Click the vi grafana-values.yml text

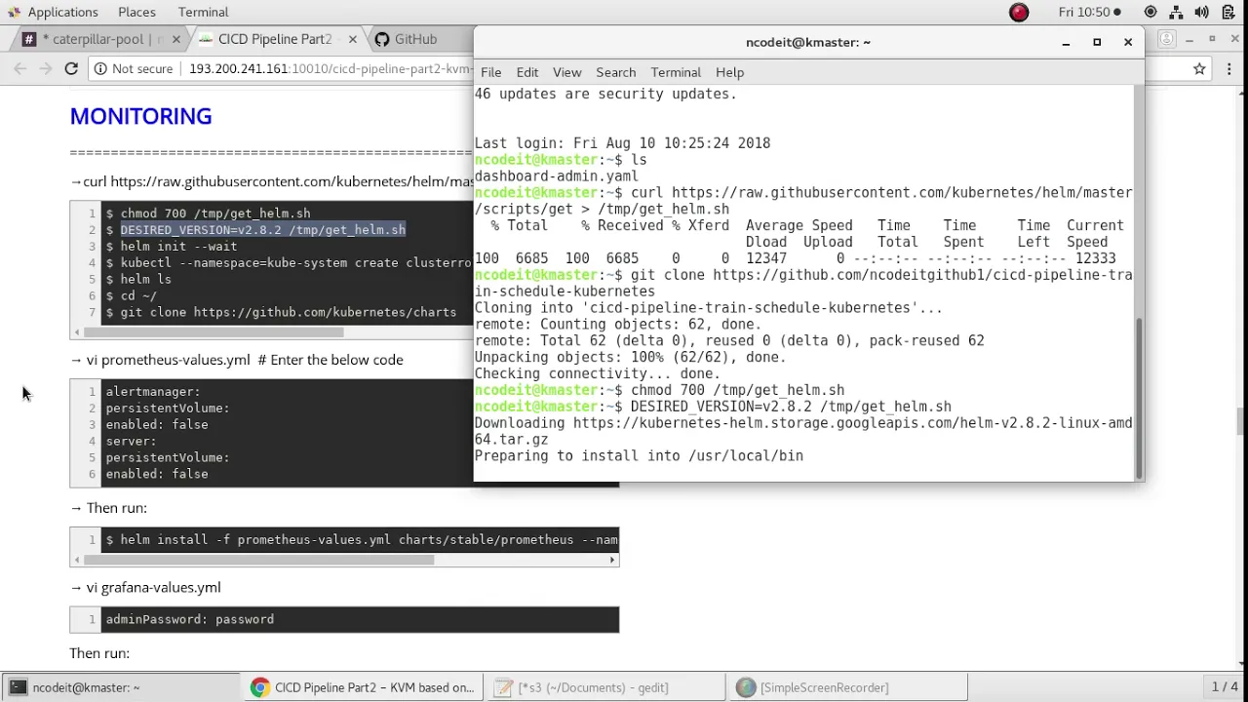click(x=154, y=587)
